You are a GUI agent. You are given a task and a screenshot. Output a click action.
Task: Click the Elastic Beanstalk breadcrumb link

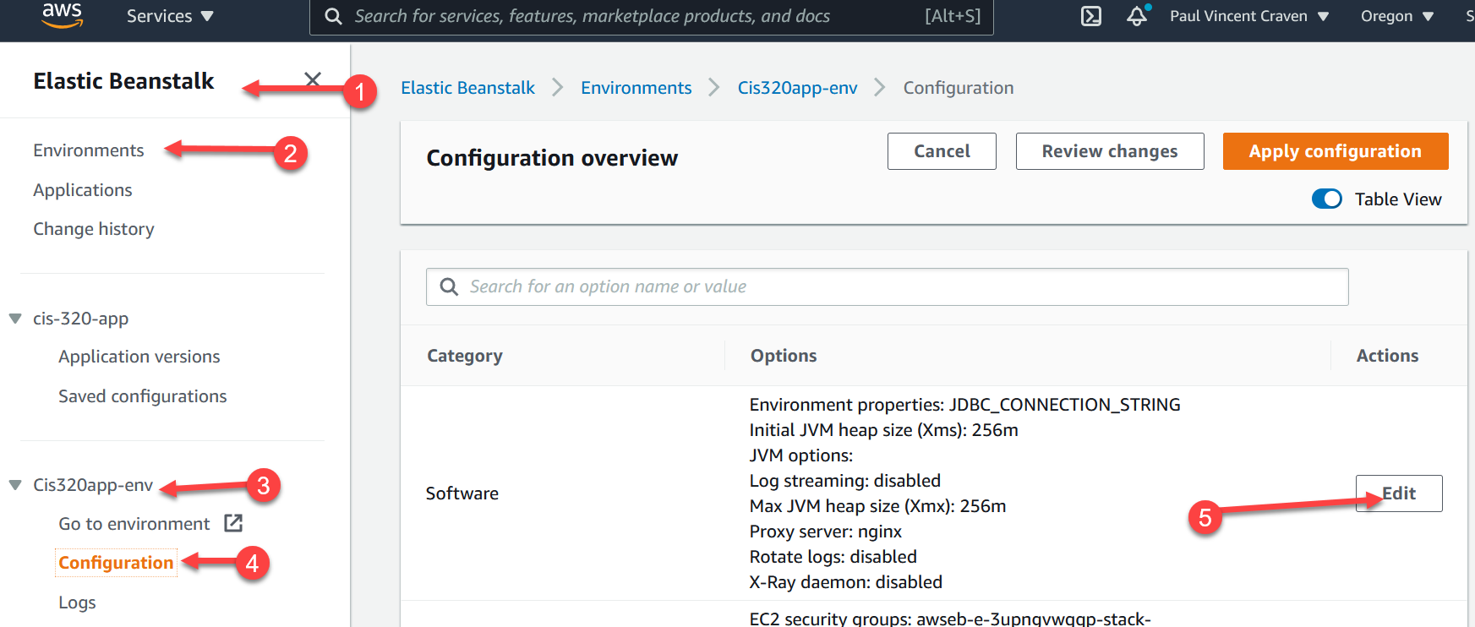click(x=467, y=88)
